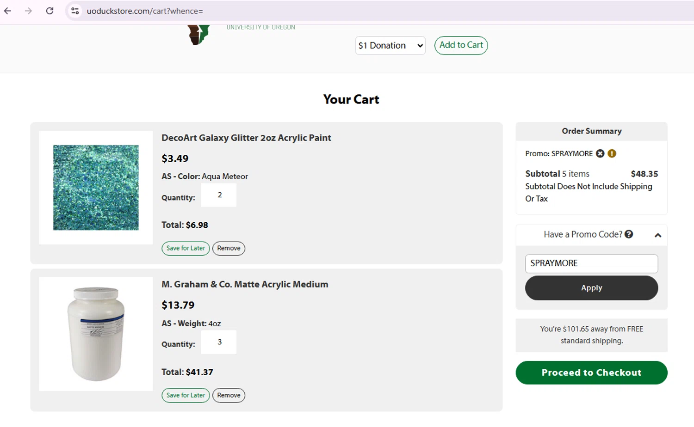This screenshot has height=427, width=694.
Task: Edit quantity field for Matte Acrylic Medium
Action: coord(219,342)
